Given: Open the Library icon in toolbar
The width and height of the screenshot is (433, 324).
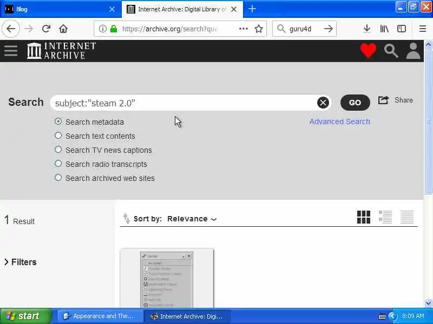Looking at the screenshot, I should [x=384, y=29].
